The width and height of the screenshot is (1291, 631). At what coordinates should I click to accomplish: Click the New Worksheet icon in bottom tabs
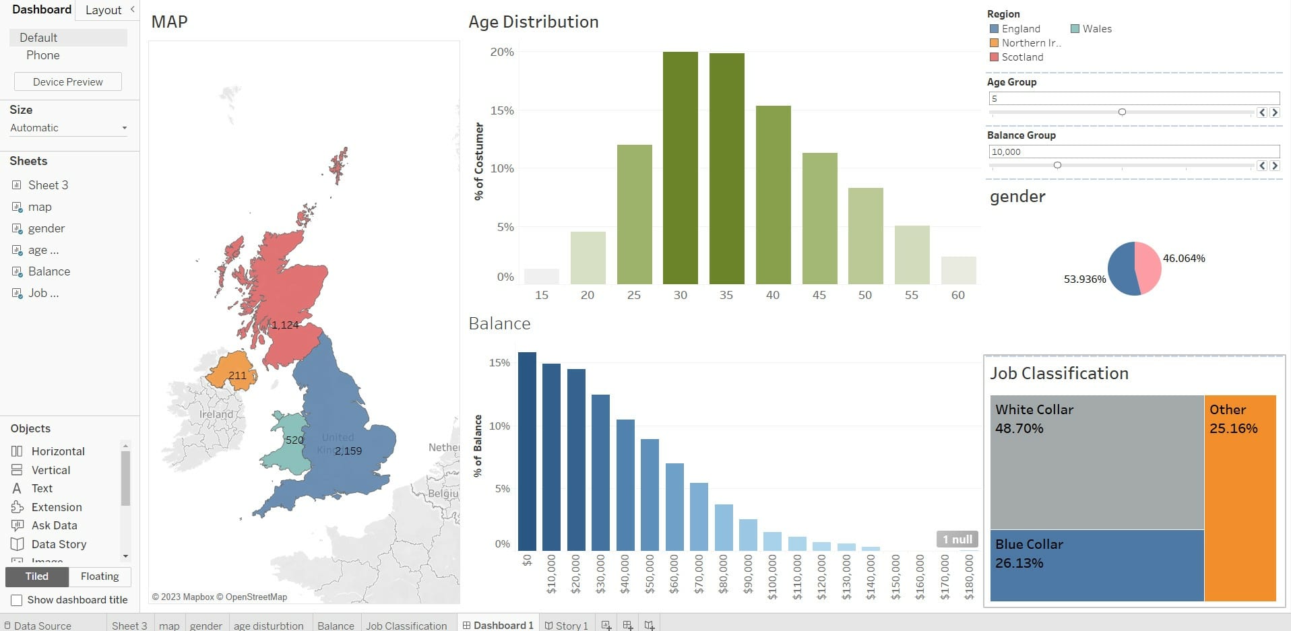[606, 625]
